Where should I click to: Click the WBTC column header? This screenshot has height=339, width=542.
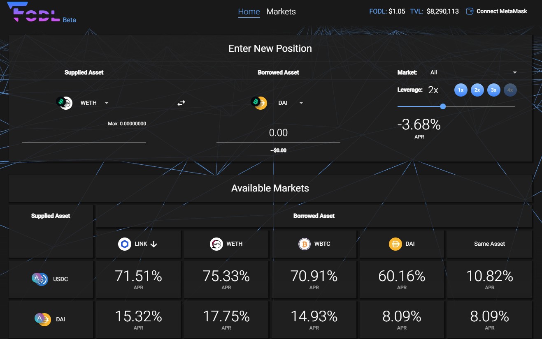314,244
